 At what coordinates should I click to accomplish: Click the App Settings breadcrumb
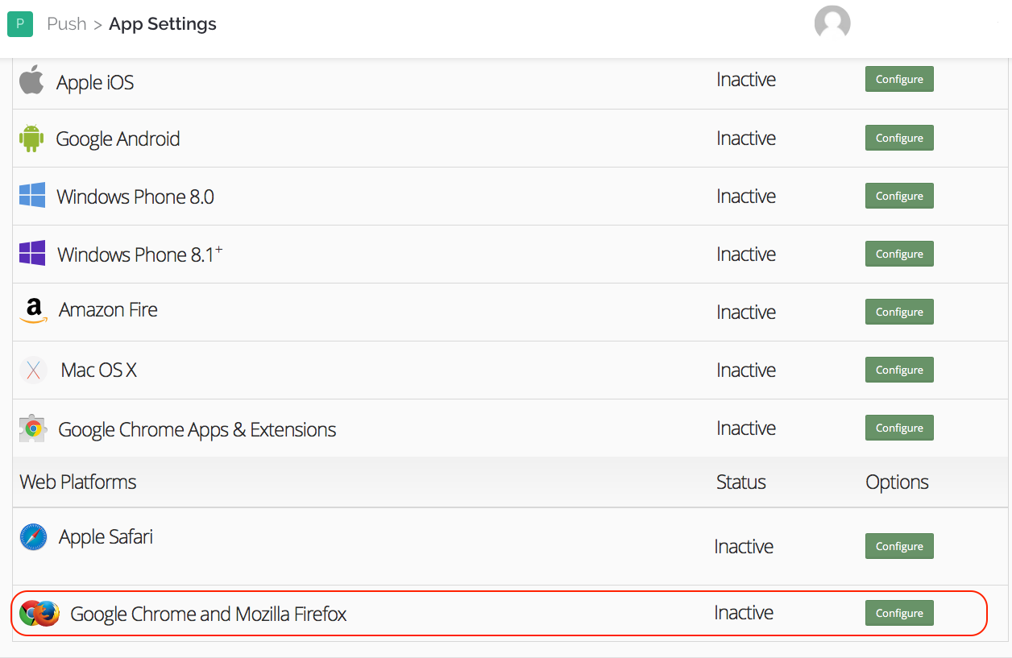tap(162, 24)
